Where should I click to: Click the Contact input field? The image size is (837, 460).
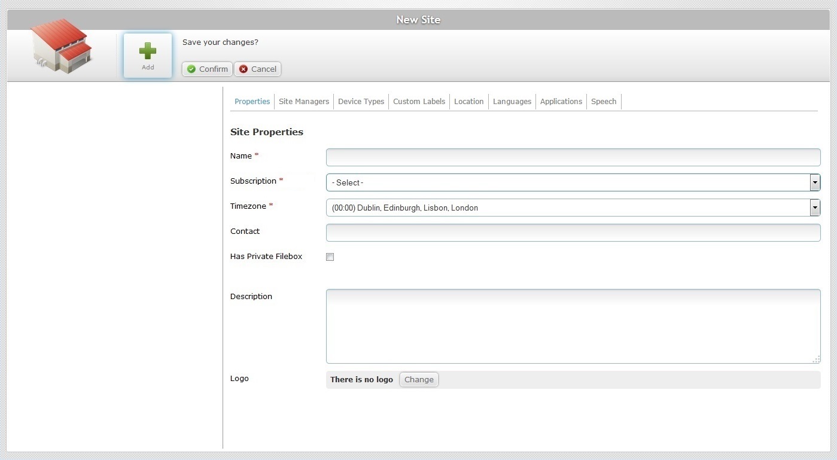(573, 233)
